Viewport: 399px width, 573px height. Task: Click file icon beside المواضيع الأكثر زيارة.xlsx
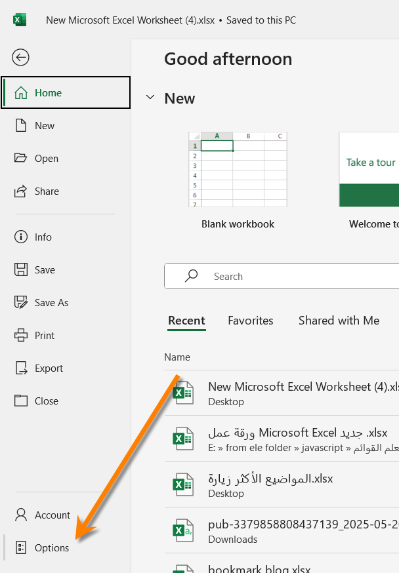coord(183,484)
